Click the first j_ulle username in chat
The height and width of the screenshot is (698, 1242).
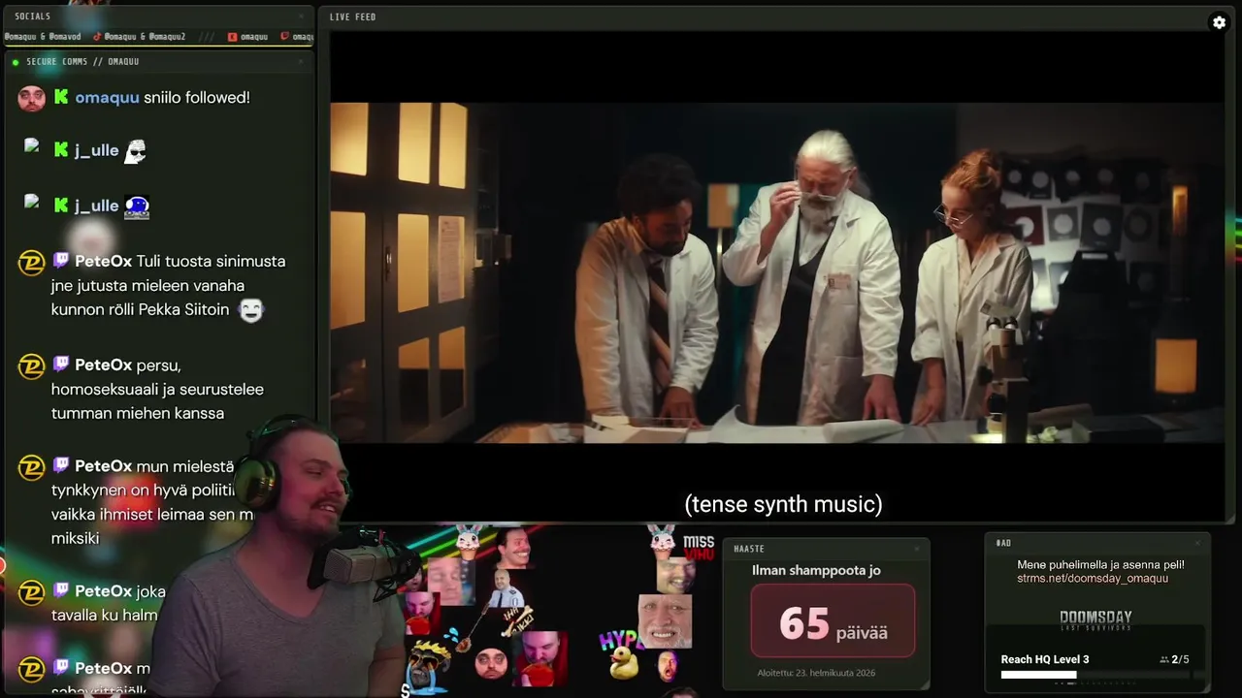[97, 150]
